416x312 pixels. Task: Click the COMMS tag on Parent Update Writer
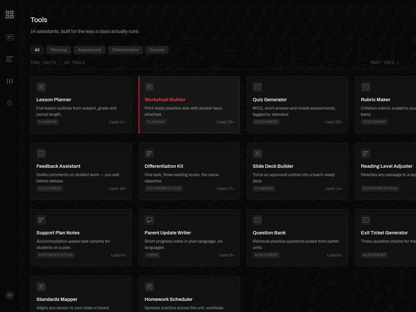[152, 255]
